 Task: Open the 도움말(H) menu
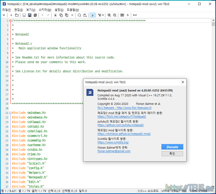73,10
